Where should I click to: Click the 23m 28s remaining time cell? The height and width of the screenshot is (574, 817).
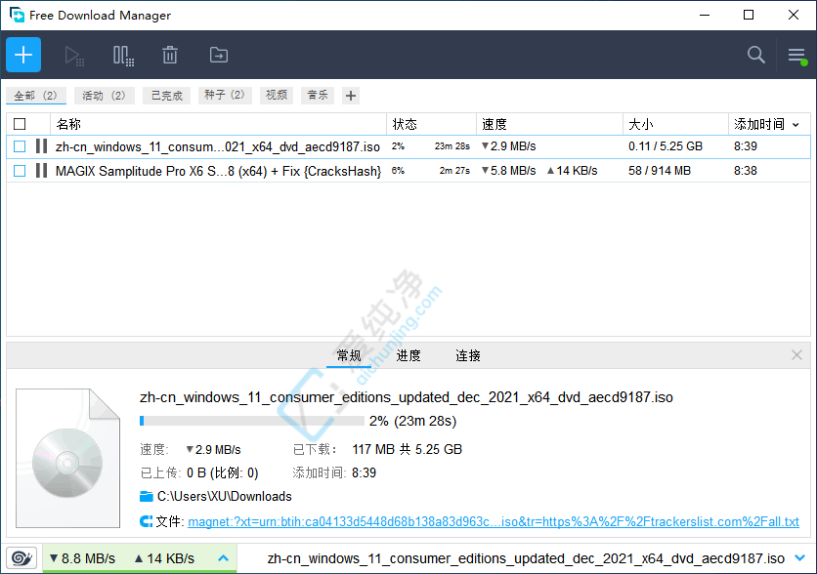[452, 146]
